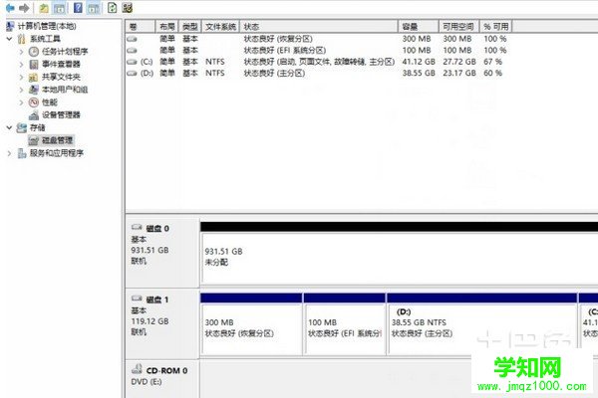Expand the 事件查看器 node arrow
This screenshot has width=598, height=398.
(x=21, y=64)
